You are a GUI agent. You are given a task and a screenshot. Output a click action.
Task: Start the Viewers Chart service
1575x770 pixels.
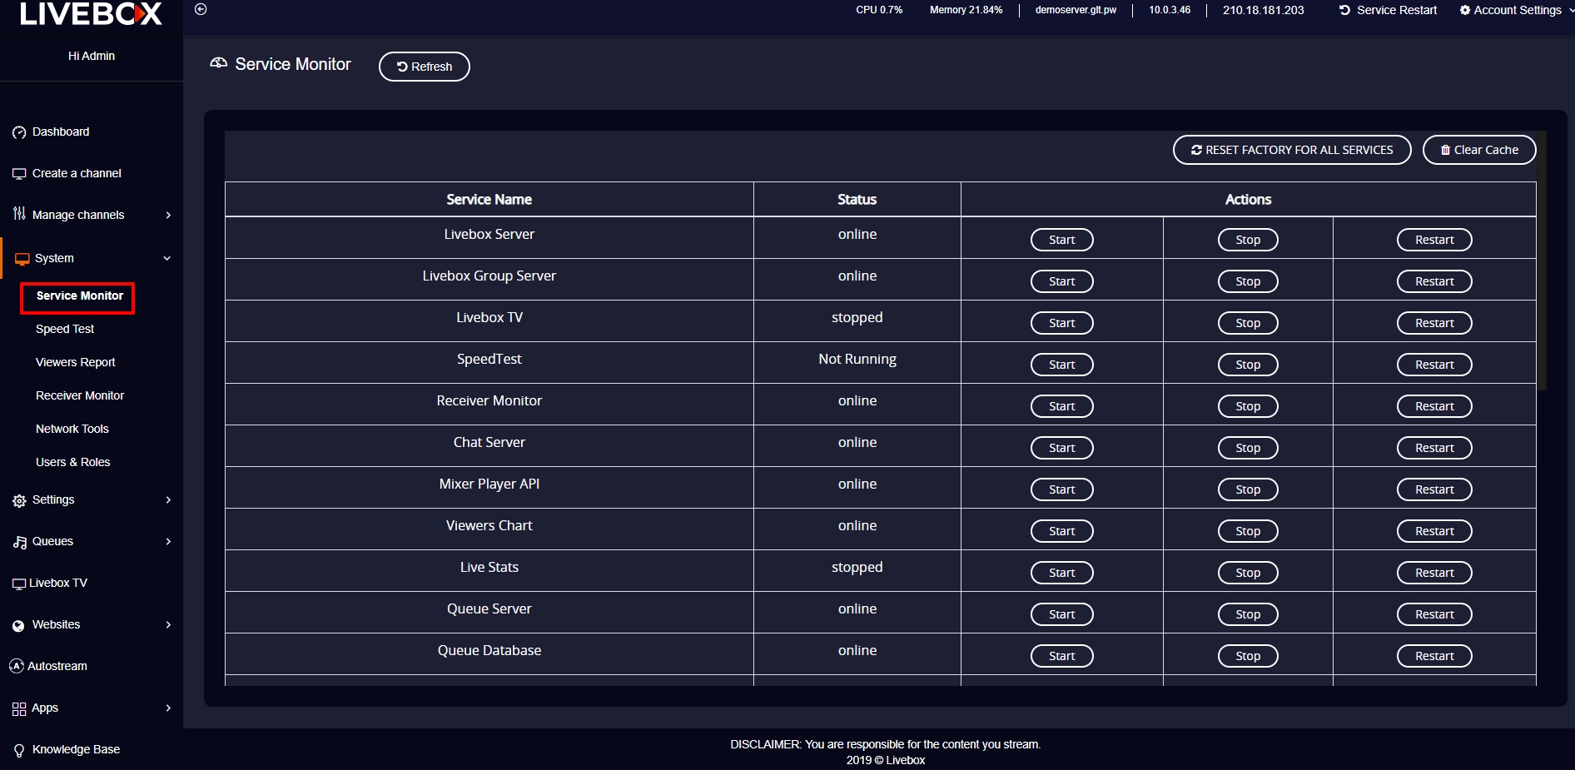click(x=1062, y=531)
